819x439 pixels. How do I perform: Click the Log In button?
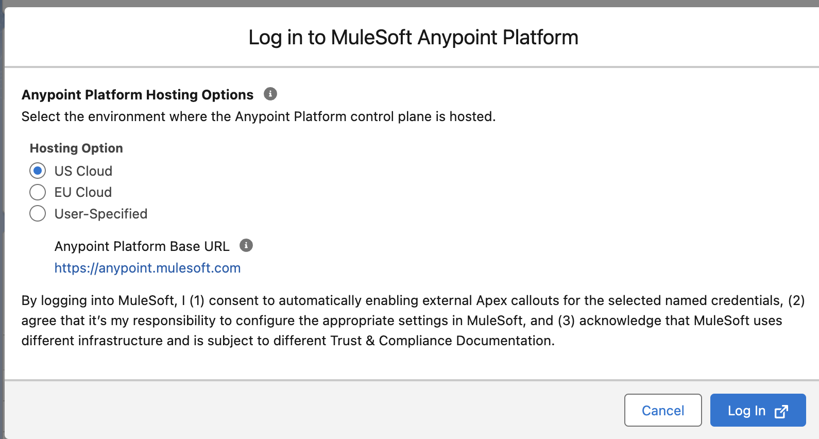click(758, 410)
